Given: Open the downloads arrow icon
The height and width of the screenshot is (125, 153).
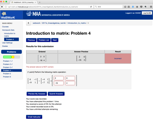Looking at the screenshot, I should point(133,7).
